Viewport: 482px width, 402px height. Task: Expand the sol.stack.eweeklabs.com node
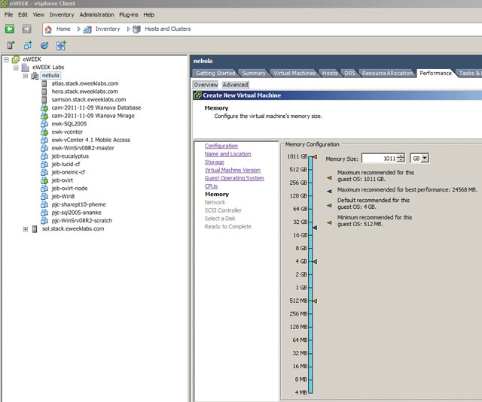(x=25, y=229)
